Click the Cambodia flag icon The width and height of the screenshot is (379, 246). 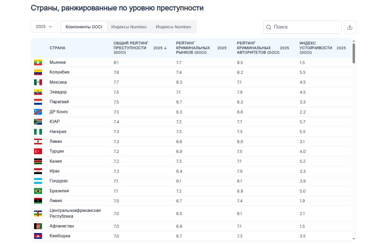click(x=38, y=236)
